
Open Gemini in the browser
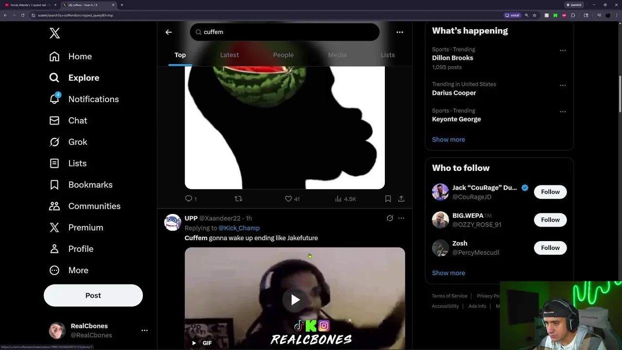573,5
